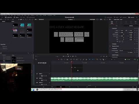Click the Replace Clip icon
This screenshot has width=139, height=104.
coord(77,60)
